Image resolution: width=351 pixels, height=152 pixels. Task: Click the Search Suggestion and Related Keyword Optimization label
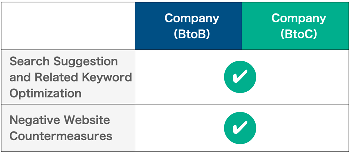pyautogui.click(x=70, y=77)
